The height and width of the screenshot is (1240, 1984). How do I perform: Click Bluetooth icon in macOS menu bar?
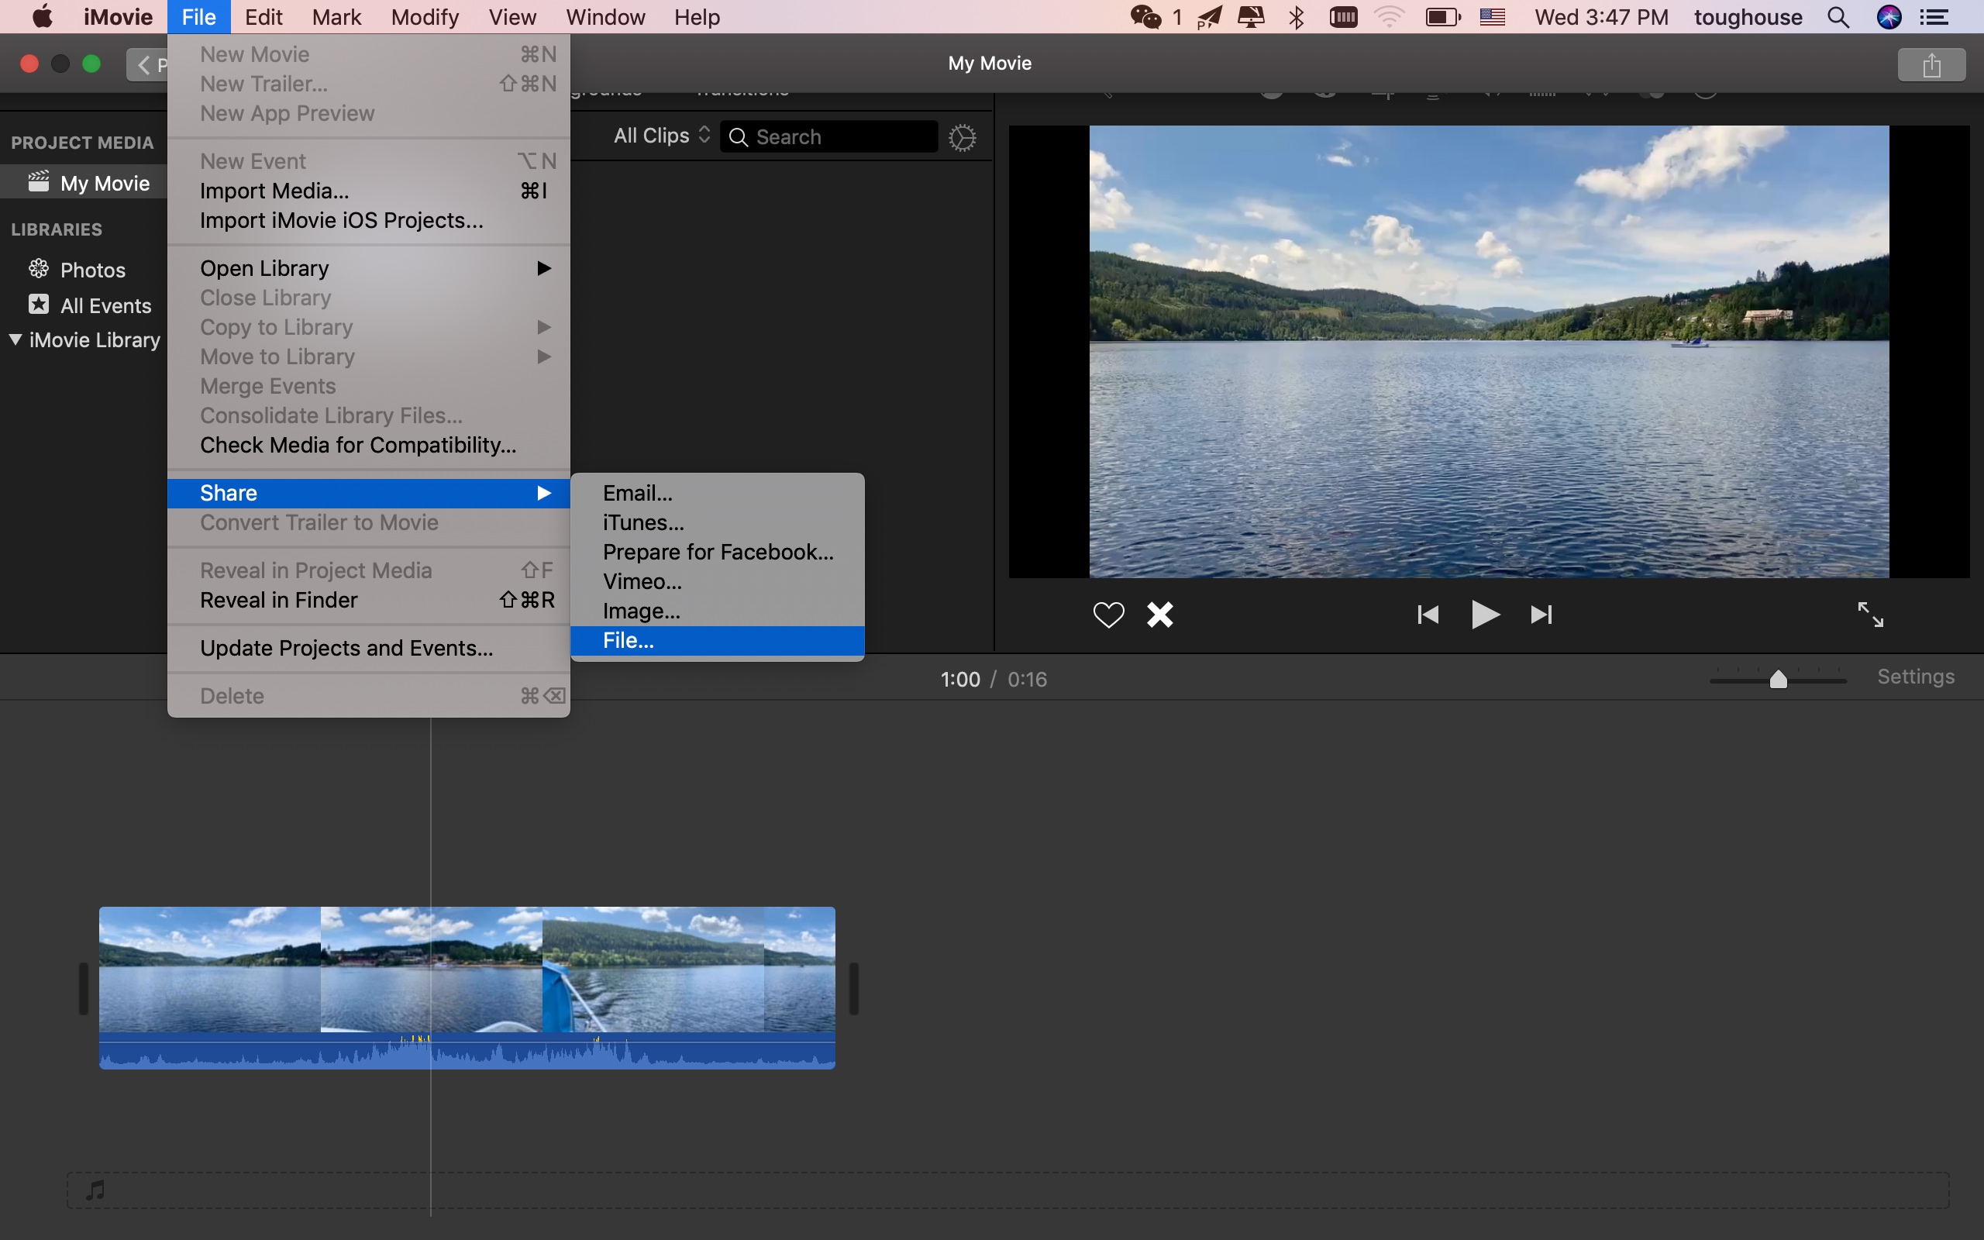click(x=1296, y=17)
